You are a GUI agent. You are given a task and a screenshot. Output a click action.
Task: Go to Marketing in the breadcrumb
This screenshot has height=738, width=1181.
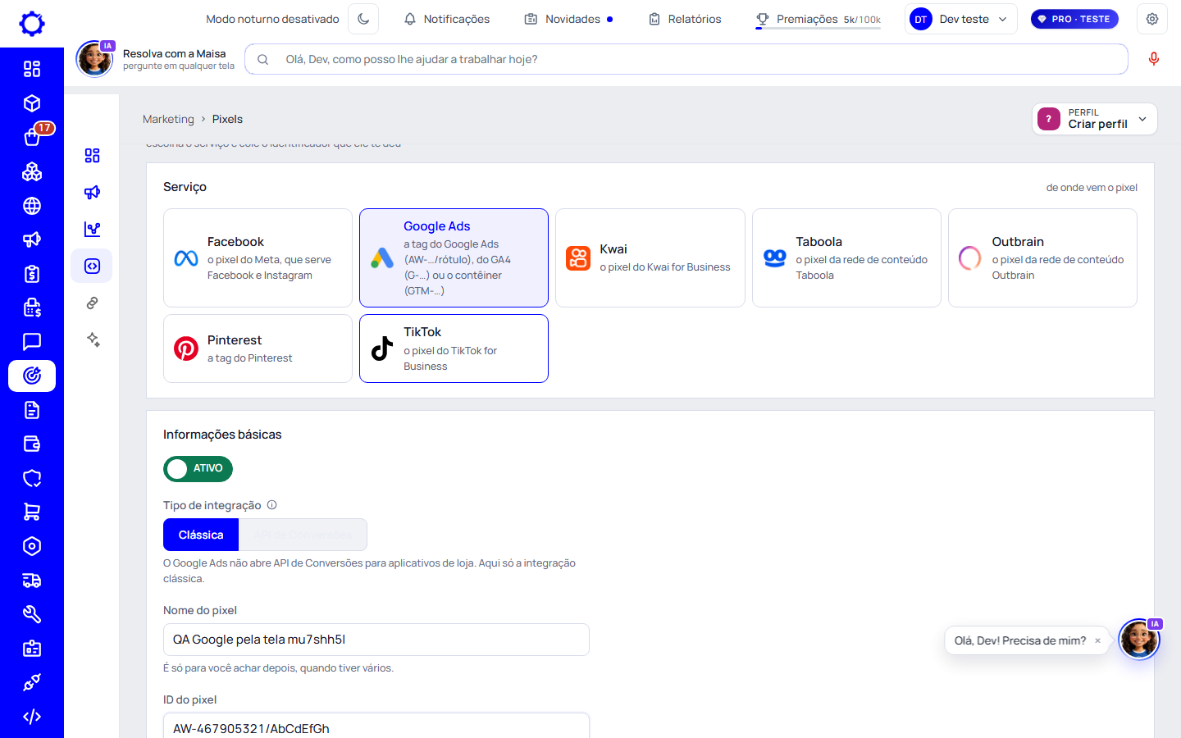click(x=168, y=119)
